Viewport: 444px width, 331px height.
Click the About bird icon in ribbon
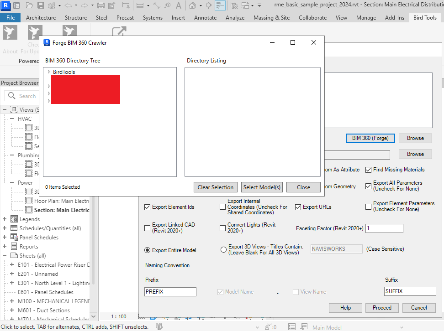(10, 32)
